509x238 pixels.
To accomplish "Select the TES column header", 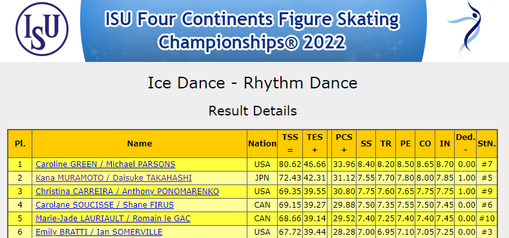I will (315, 144).
